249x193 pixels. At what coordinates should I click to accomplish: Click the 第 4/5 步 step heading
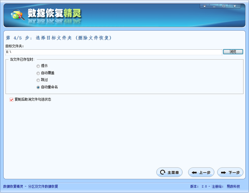coord(59,38)
